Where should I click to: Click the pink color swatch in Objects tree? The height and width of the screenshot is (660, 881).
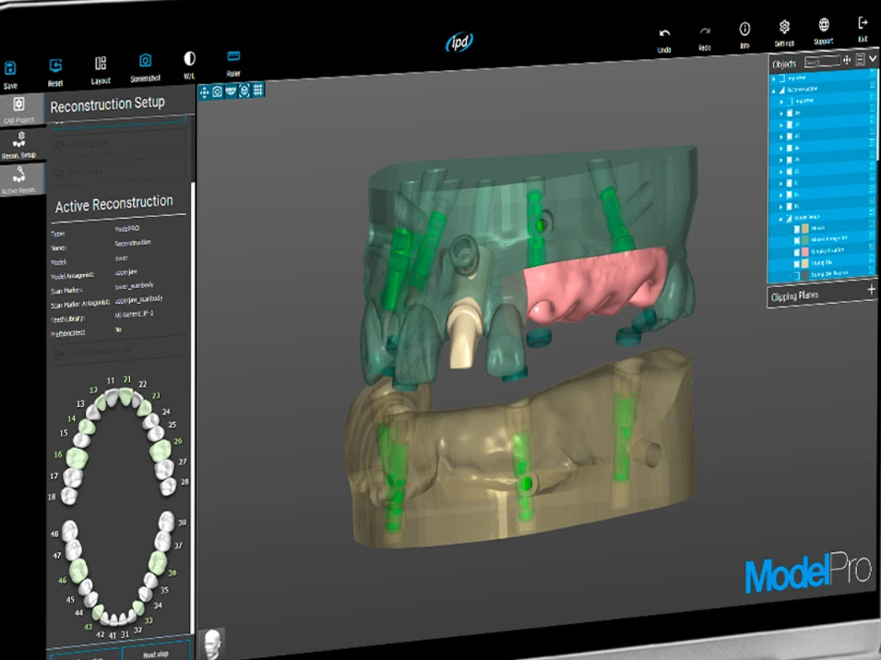pos(805,252)
